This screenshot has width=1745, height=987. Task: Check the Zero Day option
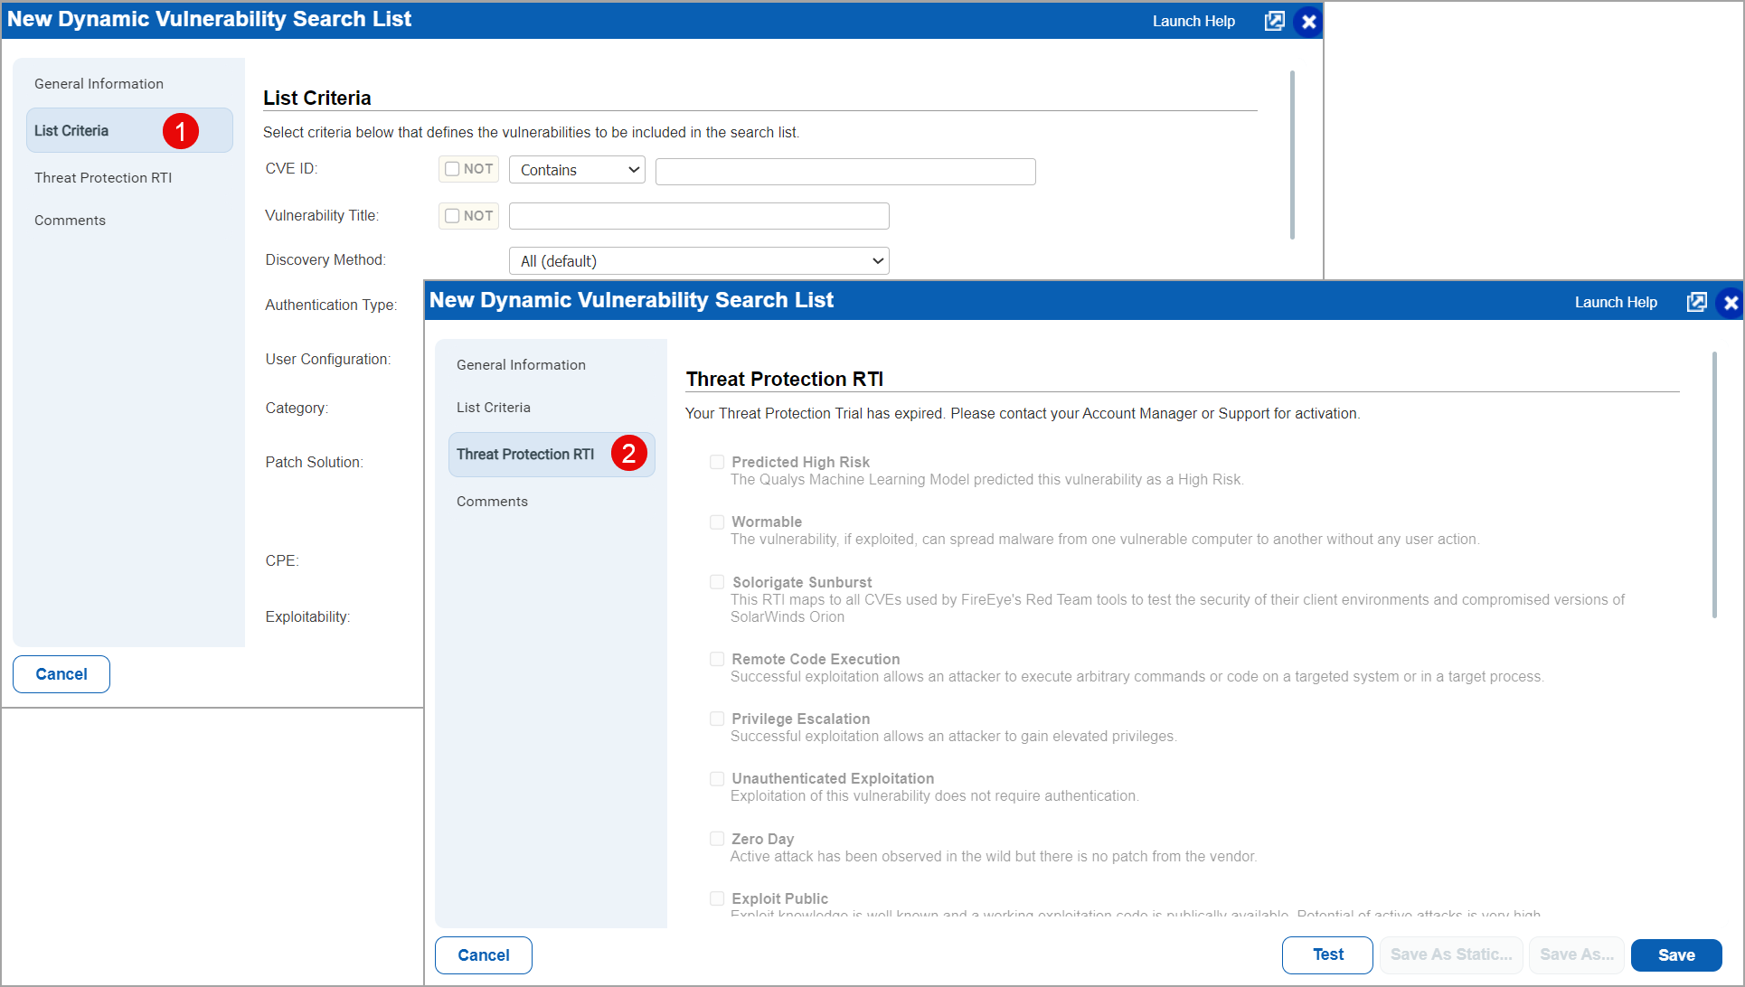coord(717,838)
